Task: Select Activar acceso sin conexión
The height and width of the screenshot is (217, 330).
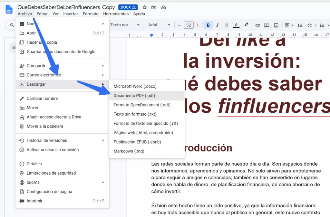Action: click(x=62, y=150)
